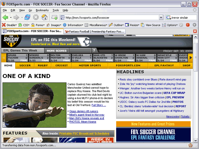Click the Stop loading icon
Screen dimensions: 199x149
coord(36,17)
